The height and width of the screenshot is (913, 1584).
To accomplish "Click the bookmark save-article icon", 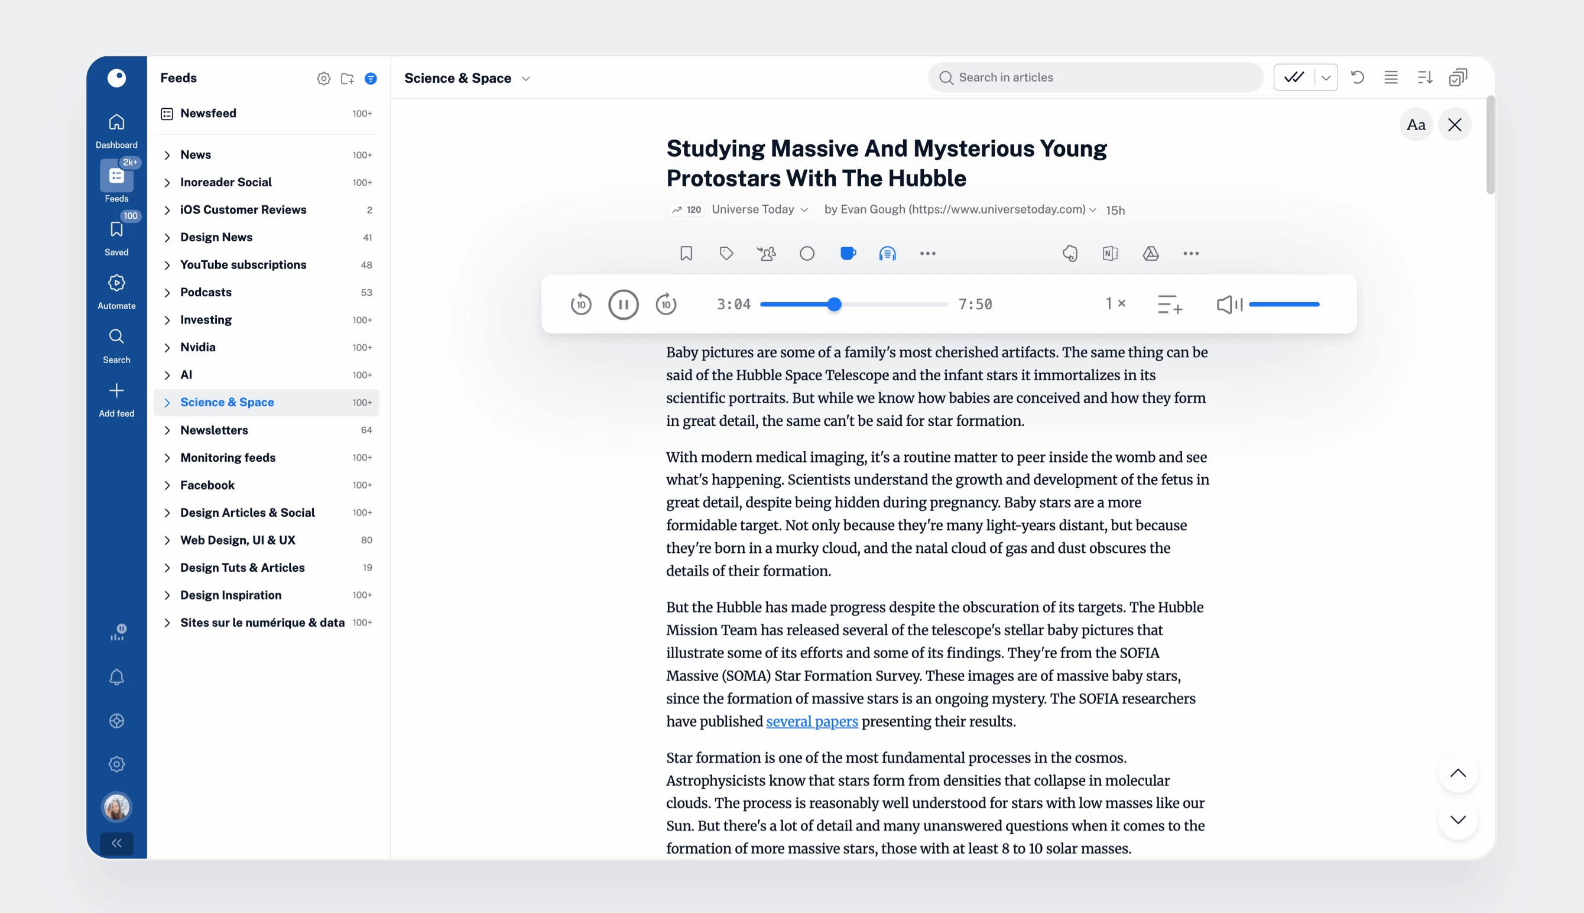I will 686,253.
